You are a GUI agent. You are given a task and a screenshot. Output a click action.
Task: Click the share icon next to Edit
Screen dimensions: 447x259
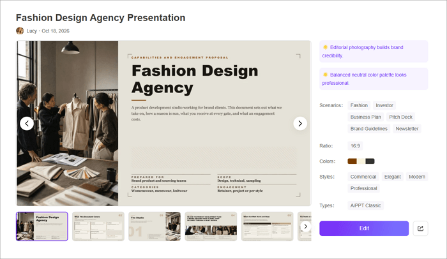point(420,228)
